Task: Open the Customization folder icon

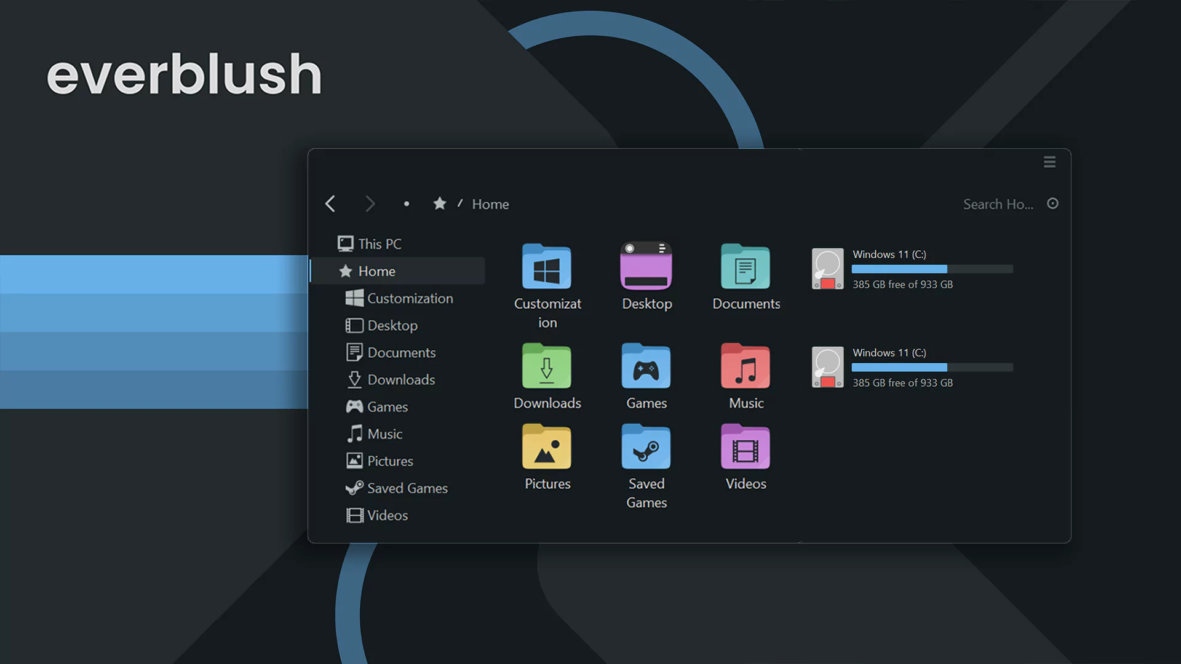Action: (x=546, y=267)
